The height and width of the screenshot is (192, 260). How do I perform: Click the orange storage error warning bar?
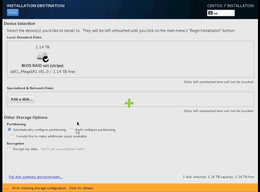(130, 188)
